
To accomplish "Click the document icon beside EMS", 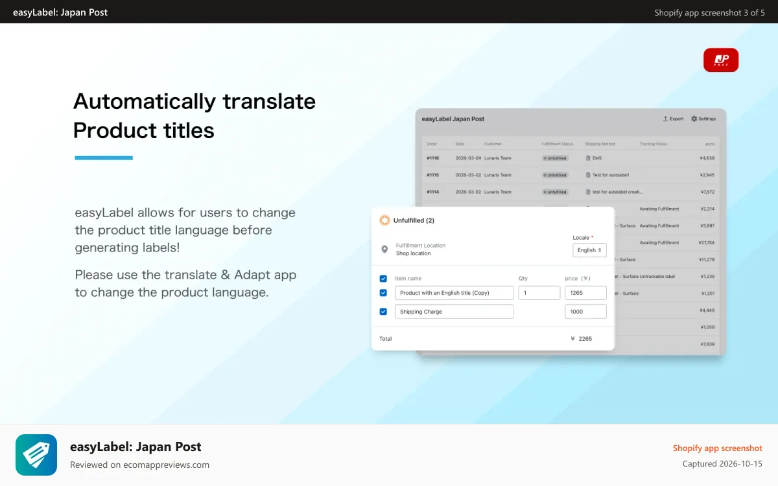I will (x=588, y=158).
